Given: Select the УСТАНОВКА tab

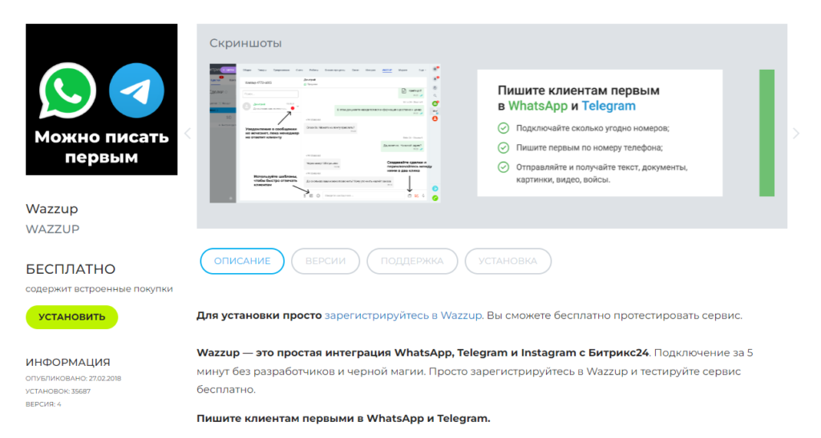Looking at the screenshot, I should point(507,261).
